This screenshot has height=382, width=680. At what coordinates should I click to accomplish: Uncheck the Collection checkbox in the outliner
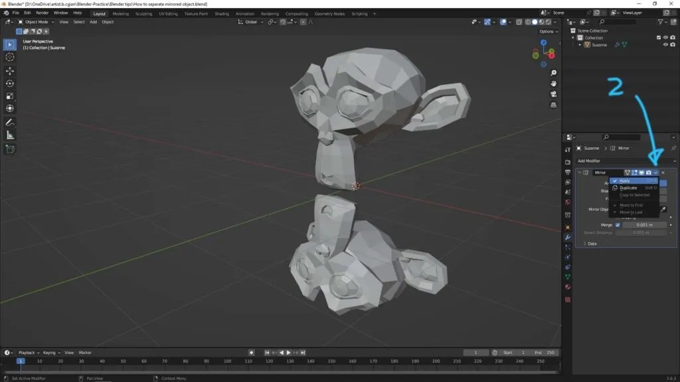point(659,37)
